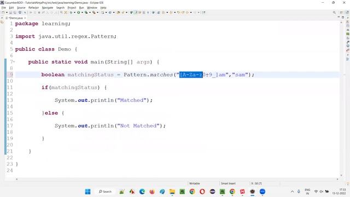Viewport: 350px width, 197px height.
Task: Open the clock and date panel
Action: pyautogui.click(x=339, y=192)
